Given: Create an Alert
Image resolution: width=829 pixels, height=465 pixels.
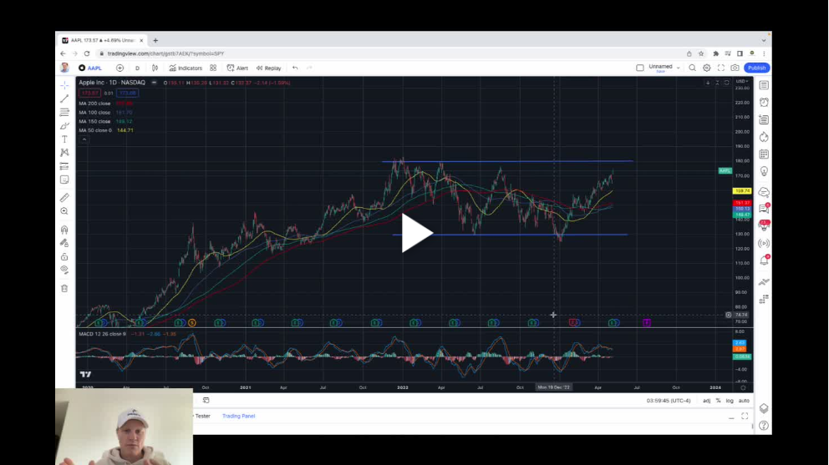Looking at the screenshot, I should click(237, 68).
